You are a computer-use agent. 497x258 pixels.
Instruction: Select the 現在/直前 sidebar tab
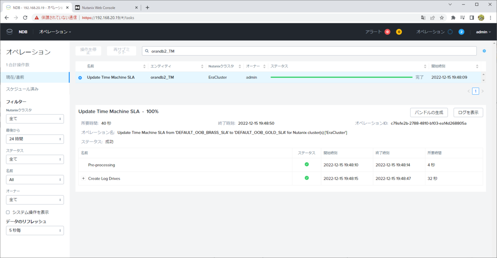35,77
